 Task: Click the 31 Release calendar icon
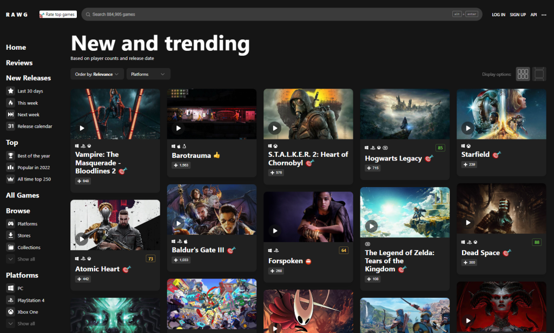coord(11,126)
